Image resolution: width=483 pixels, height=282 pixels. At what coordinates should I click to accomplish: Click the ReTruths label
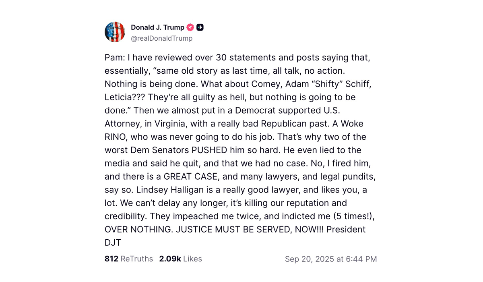click(137, 259)
